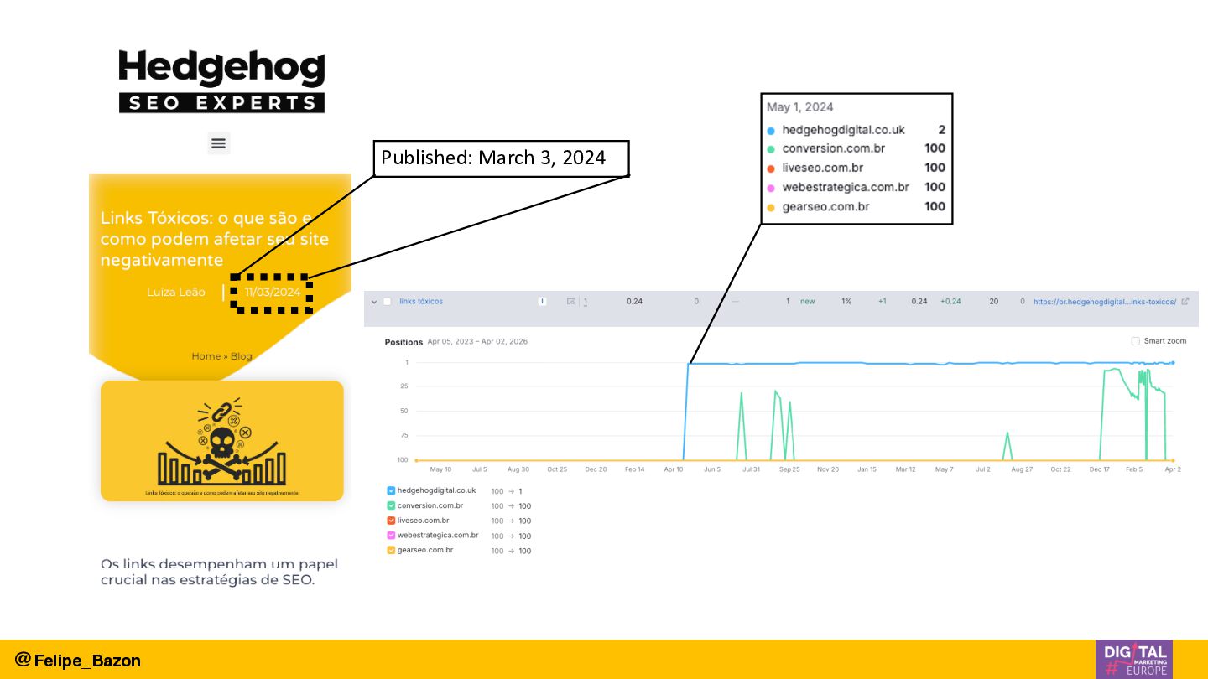Click the toxic links skull featured image
This screenshot has width=1208, height=679.
click(222, 441)
